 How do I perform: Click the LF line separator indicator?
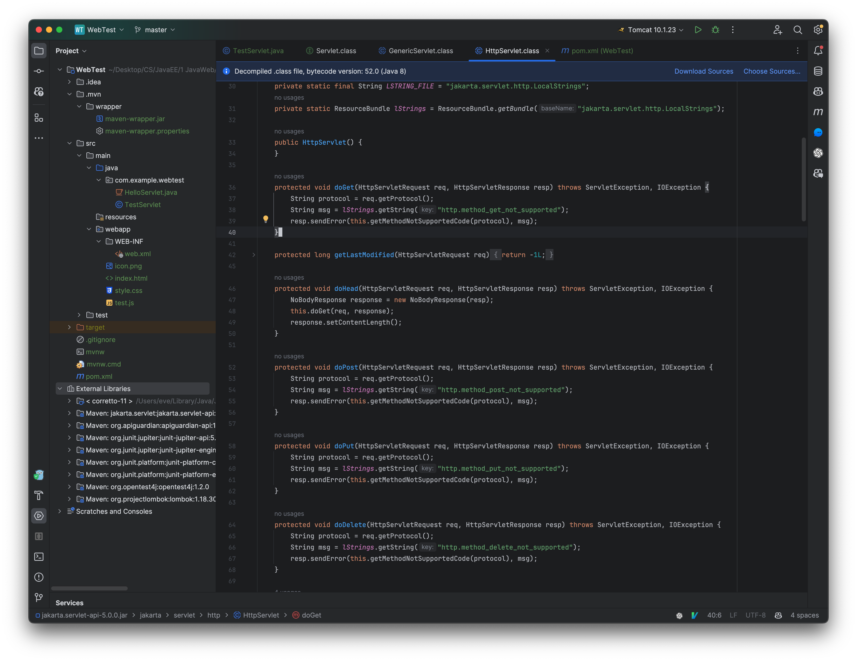coord(733,615)
